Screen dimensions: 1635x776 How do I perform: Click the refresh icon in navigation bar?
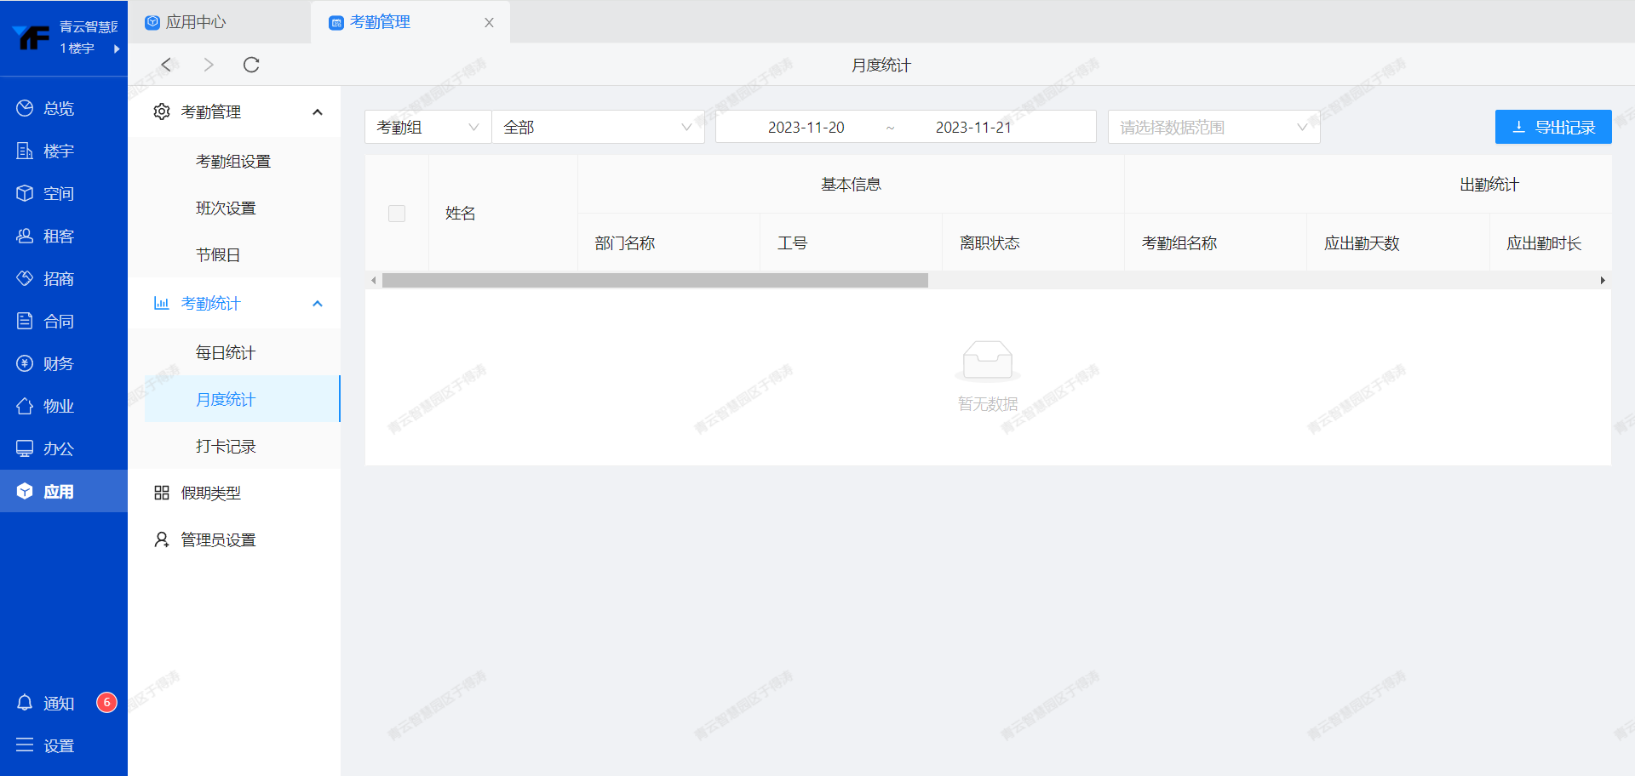pos(251,65)
